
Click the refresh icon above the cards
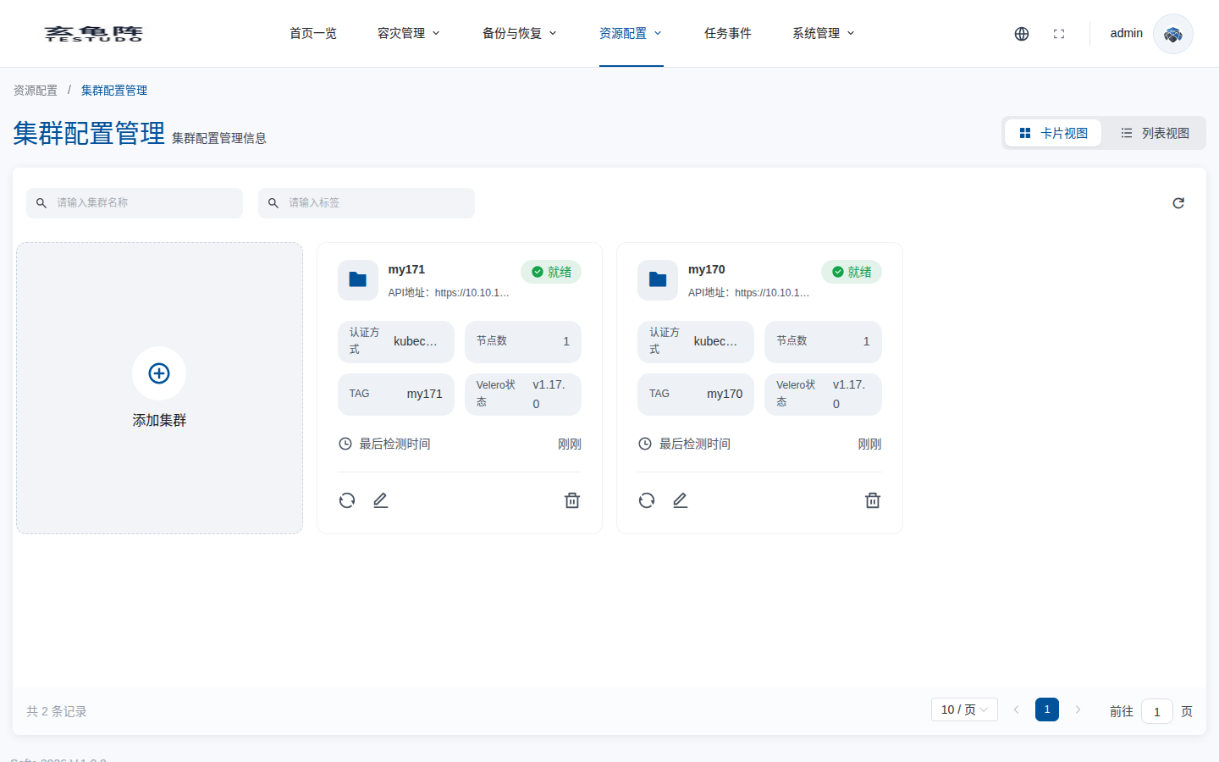[x=1178, y=203]
